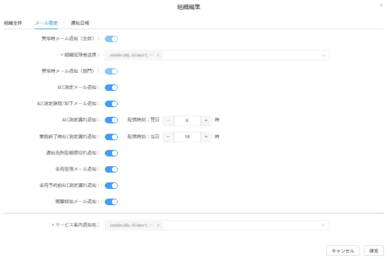The image size is (388, 259).
Task: Decrease 翌日 delivery hour with minus button
Action: click(x=168, y=120)
